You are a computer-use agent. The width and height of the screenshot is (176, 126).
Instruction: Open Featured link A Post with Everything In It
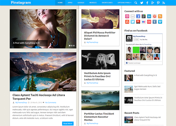click(145, 75)
